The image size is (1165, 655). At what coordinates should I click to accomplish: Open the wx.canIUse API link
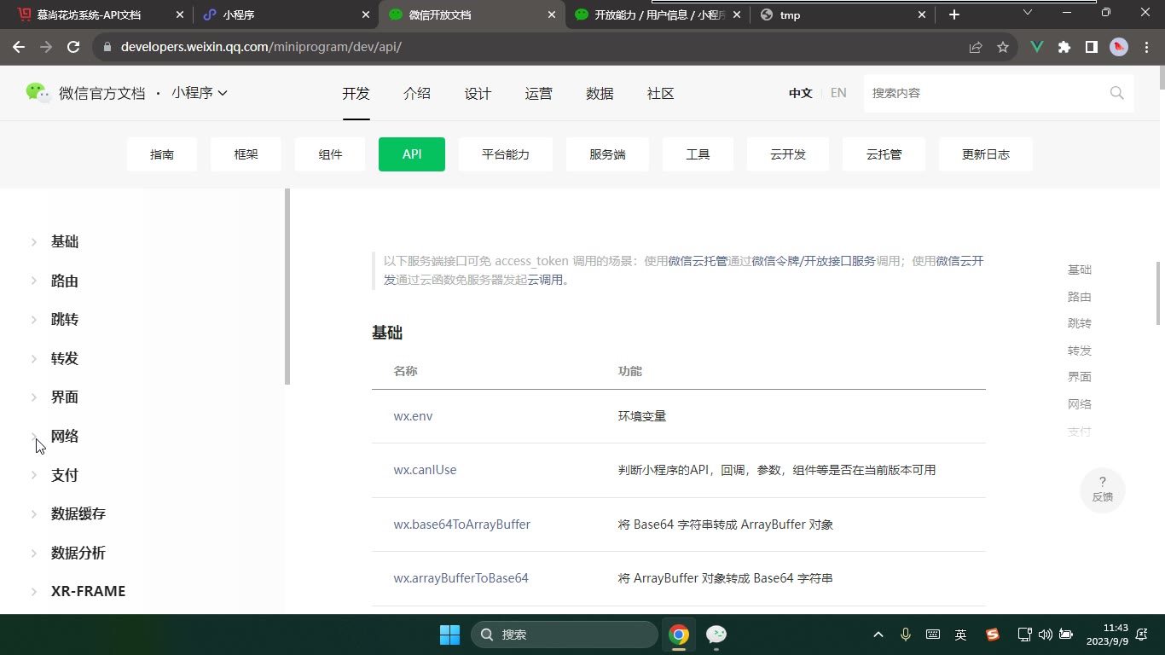pyautogui.click(x=425, y=470)
